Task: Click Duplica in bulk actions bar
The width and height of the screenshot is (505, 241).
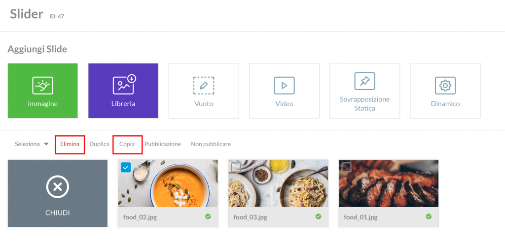Action: click(x=99, y=144)
